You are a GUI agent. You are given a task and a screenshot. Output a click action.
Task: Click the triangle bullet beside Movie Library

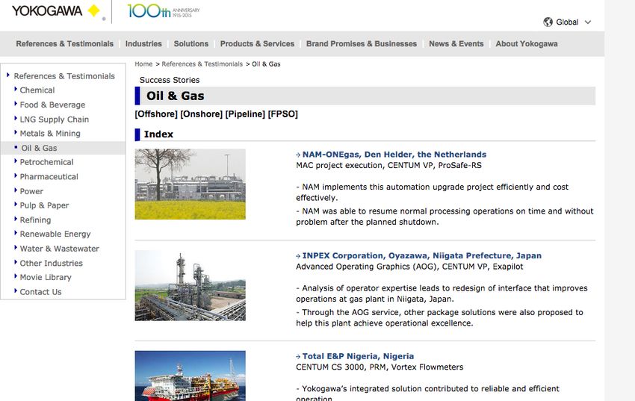16,276
